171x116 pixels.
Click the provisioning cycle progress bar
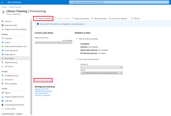53,43
